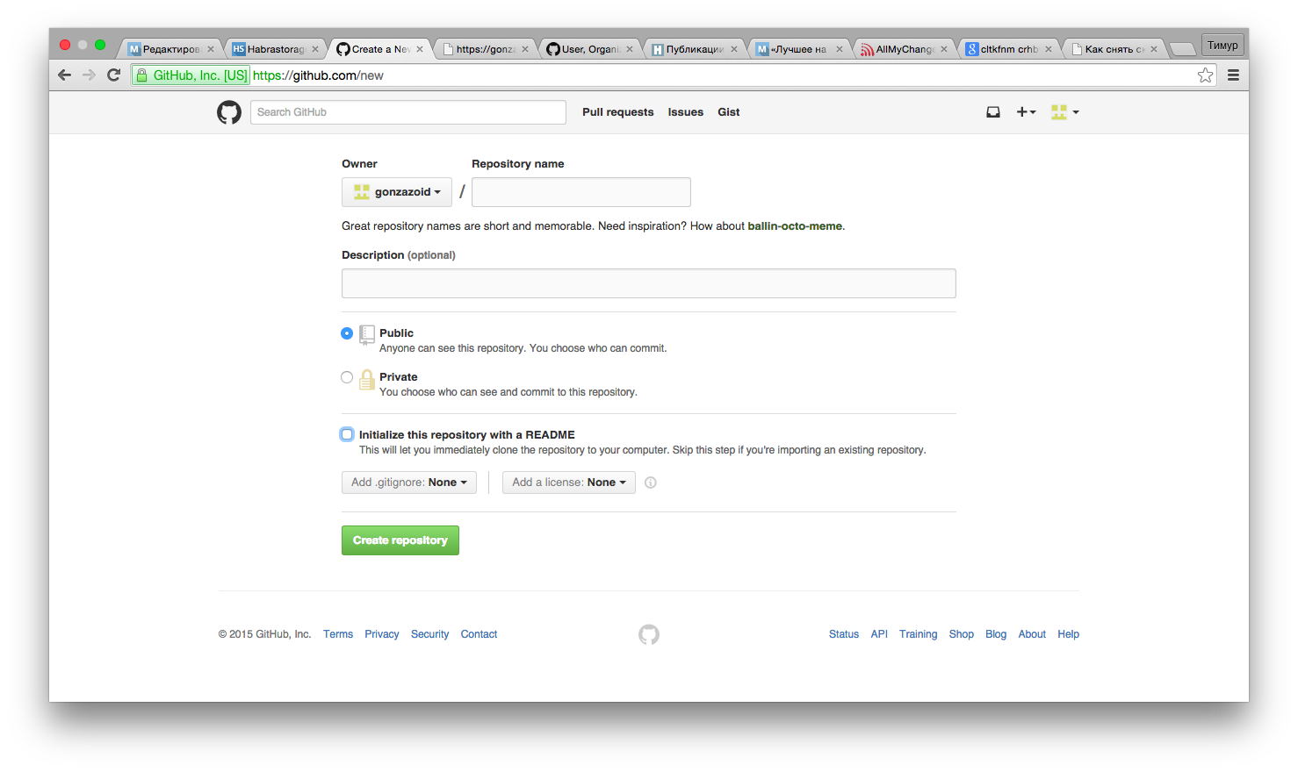Viewport: 1298px width, 772px height.
Task: Expand the Add a license dropdown
Action: click(569, 482)
